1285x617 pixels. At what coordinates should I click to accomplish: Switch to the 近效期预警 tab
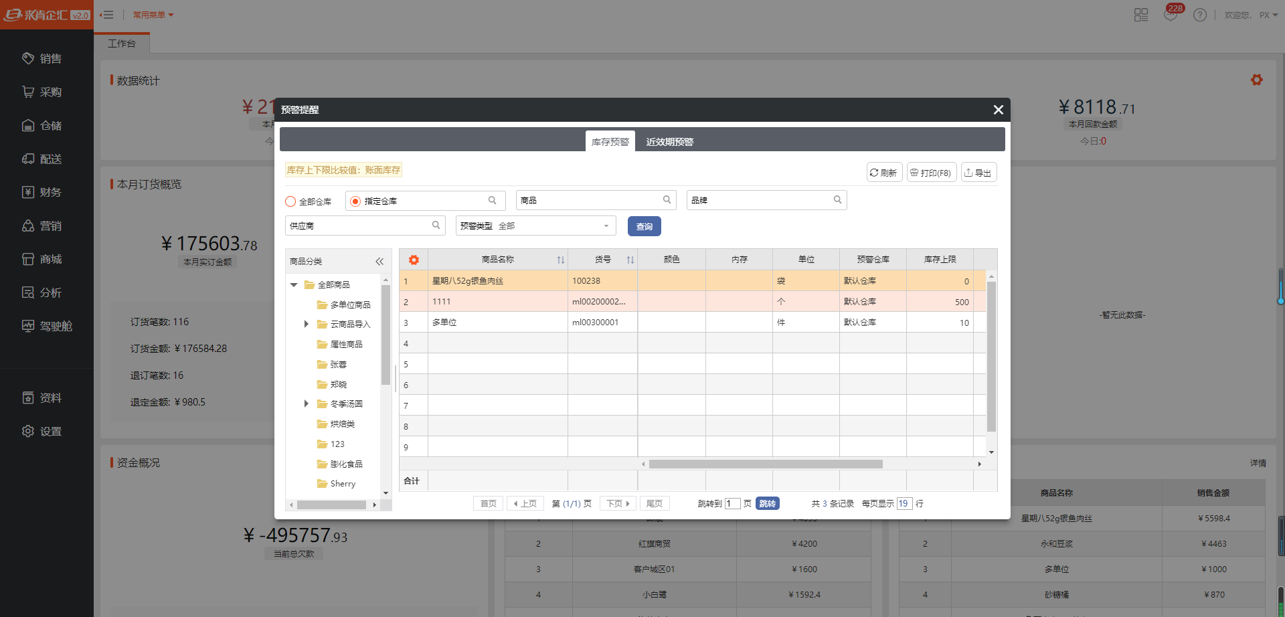[669, 142]
